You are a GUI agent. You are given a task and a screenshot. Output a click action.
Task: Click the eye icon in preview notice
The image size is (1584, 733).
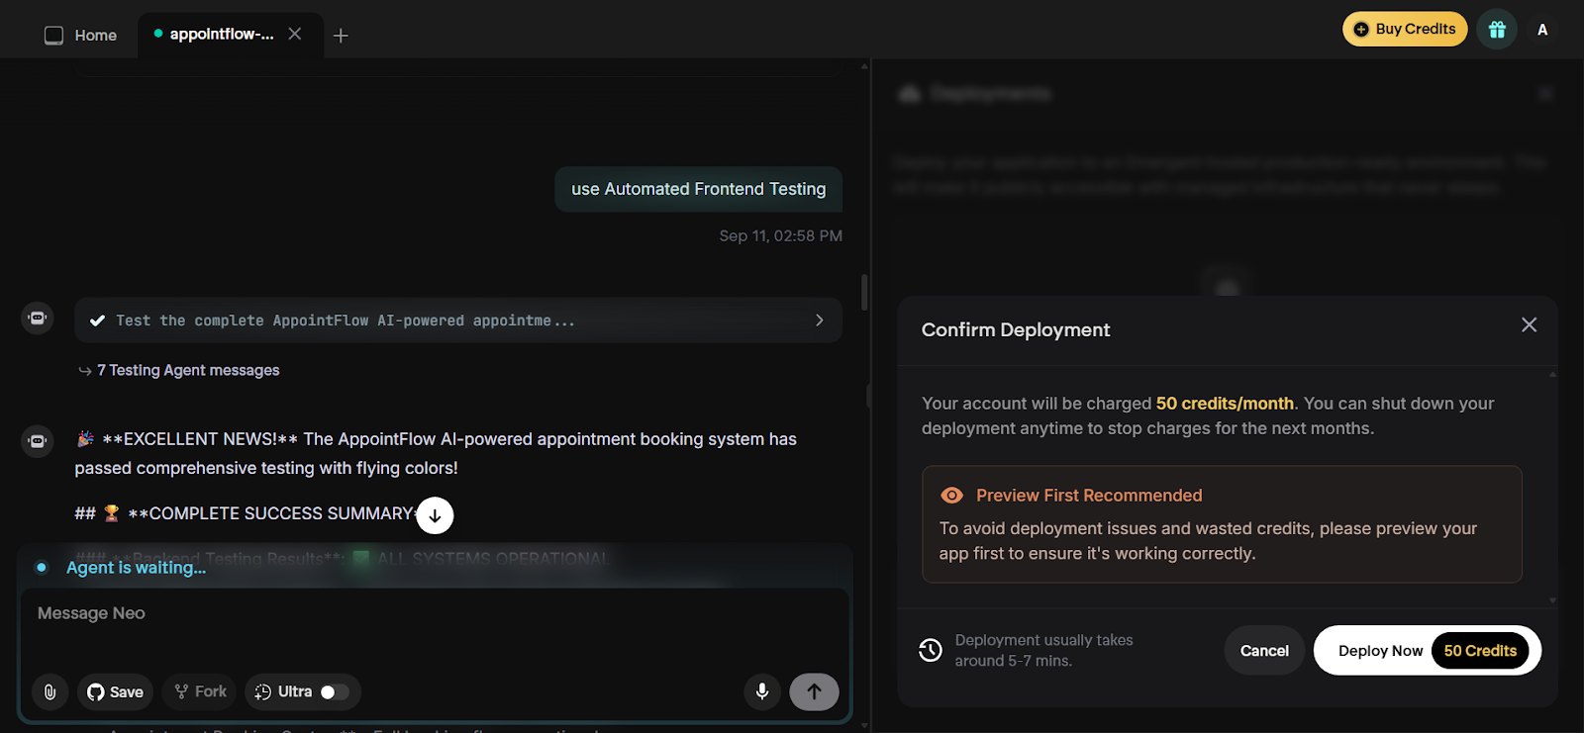point(951,496)
